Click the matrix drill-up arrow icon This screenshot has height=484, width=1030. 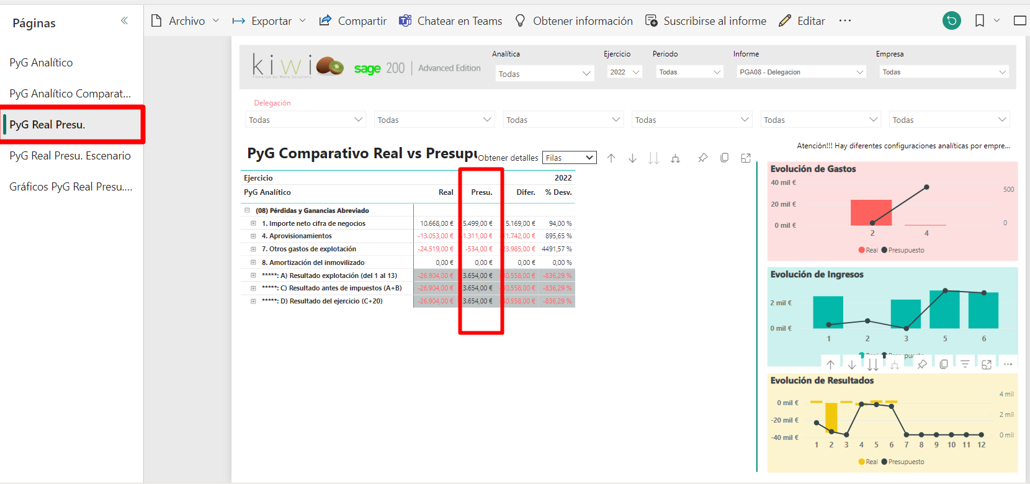point(611,158)
